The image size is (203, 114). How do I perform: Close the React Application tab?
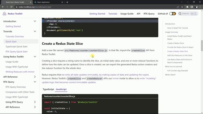(x=62, y=2)
